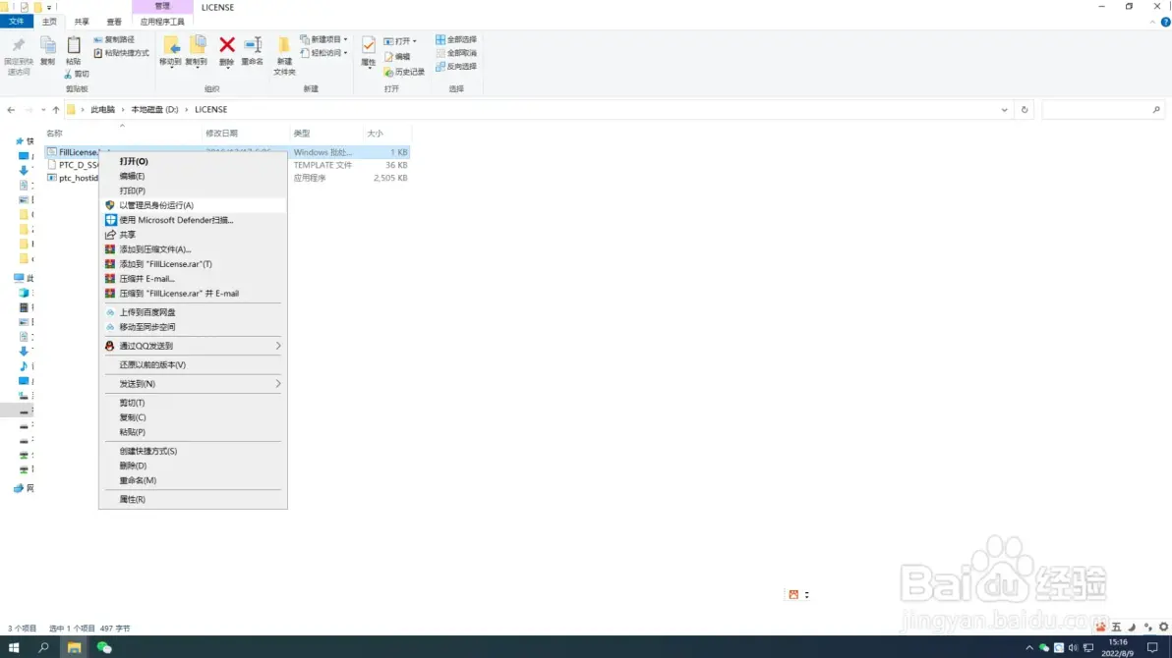
Task: Click Select All in ribbon
Action: pos(456,39)
